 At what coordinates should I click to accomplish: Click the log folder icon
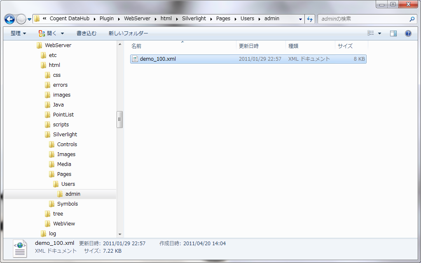(43, 234)
